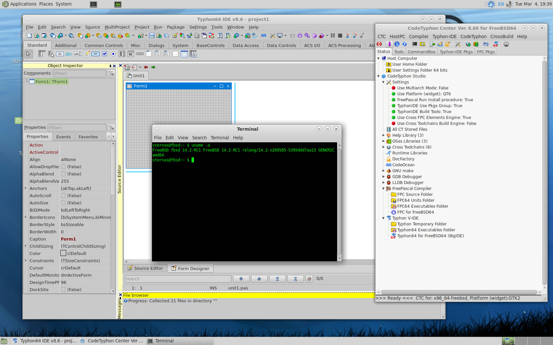Select the TLabel (Abc) component in palette
This screenshot has width=553, height=345.
[69, 54]
